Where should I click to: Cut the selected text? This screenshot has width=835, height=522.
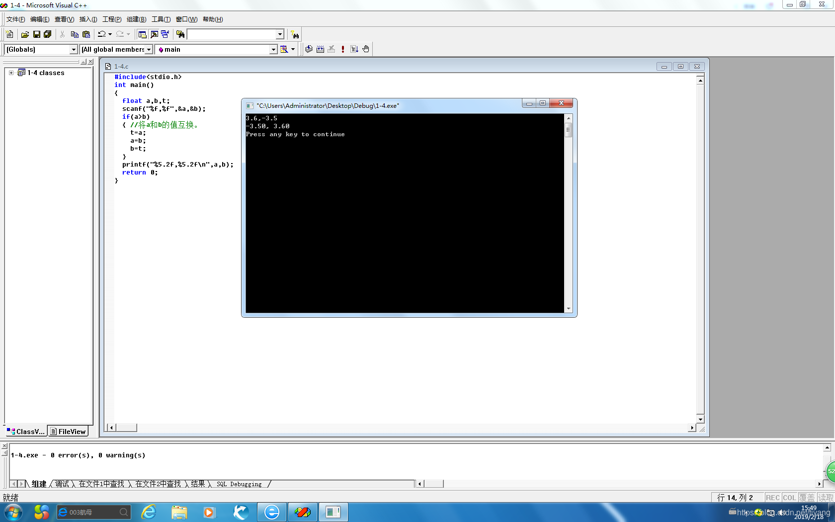click(62, 34)
